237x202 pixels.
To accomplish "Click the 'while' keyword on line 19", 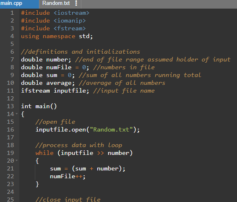I will [44, 153].
